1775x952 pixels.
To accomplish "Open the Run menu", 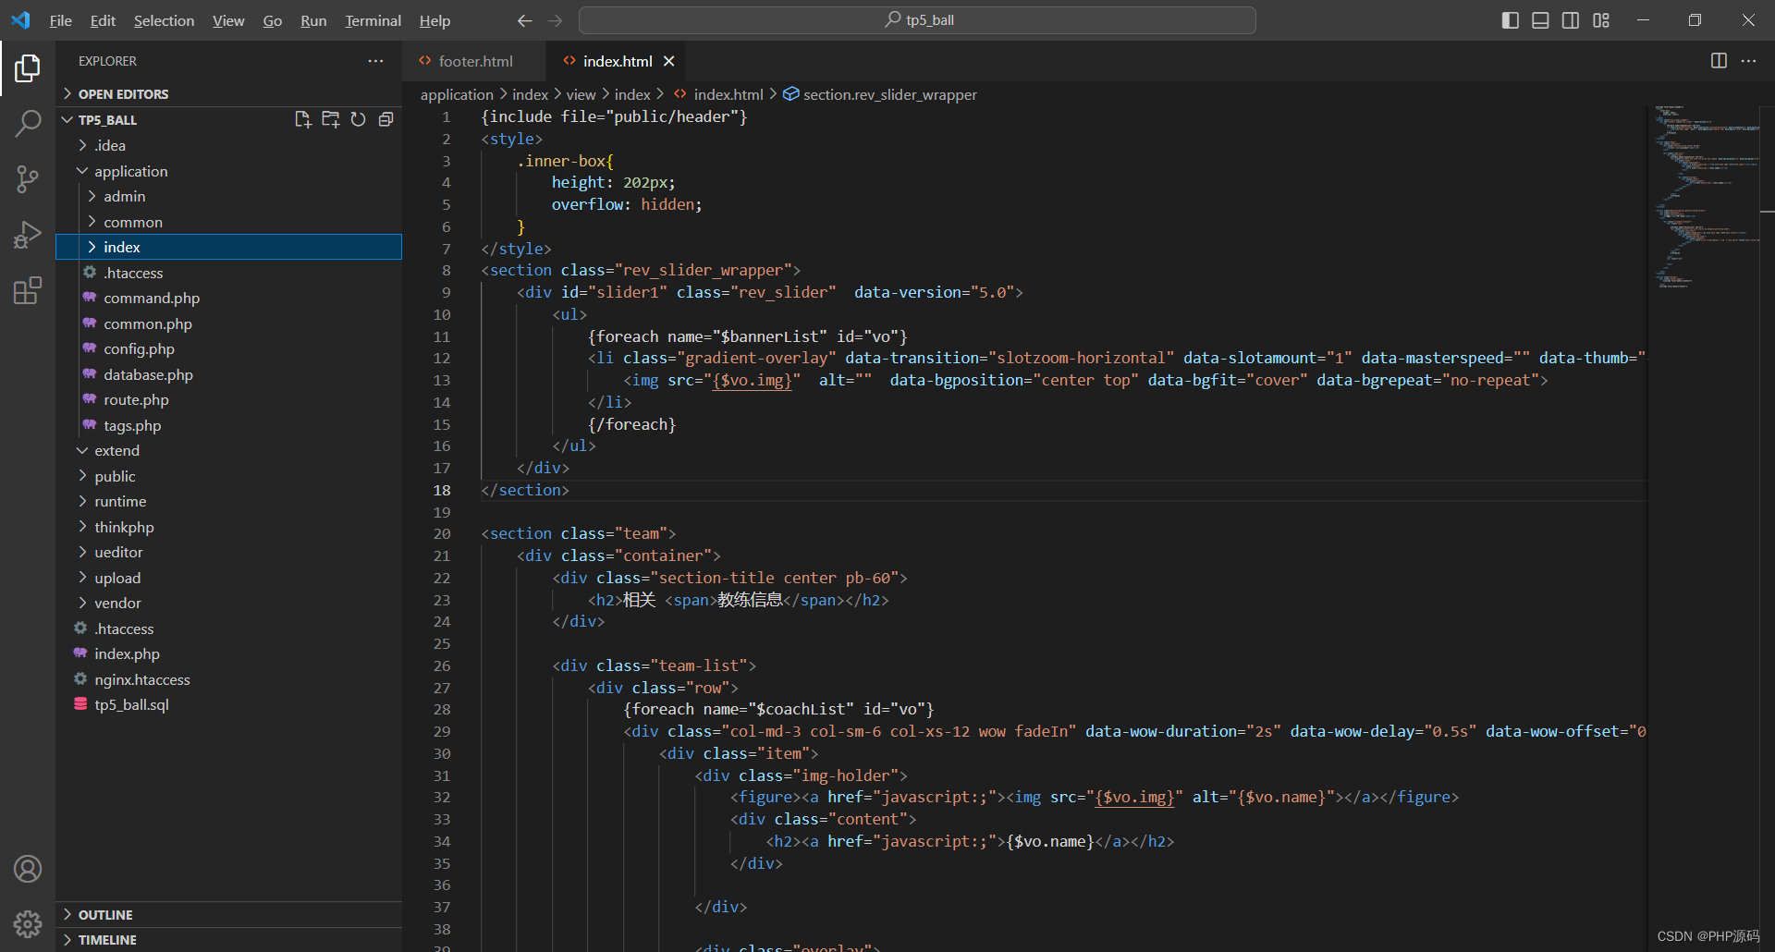I will (313, 20).
